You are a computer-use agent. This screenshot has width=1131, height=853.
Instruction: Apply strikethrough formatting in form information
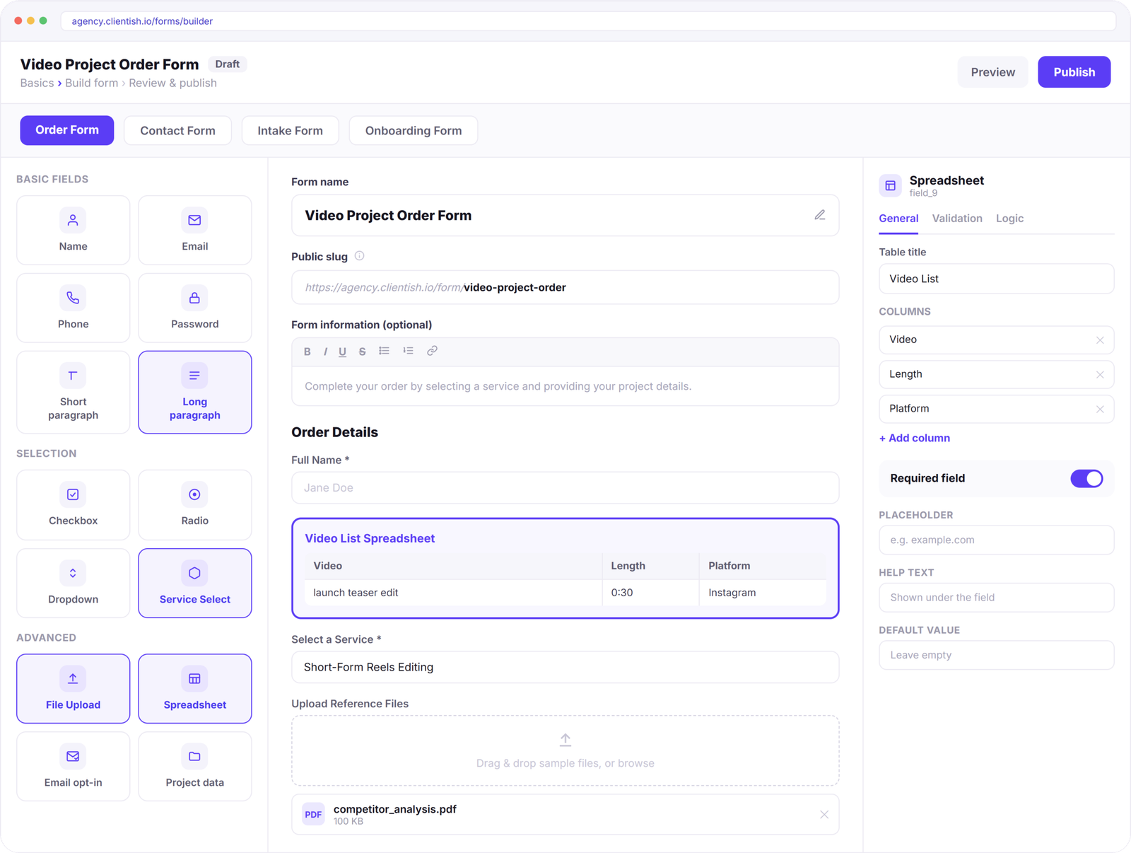point(362,352)
